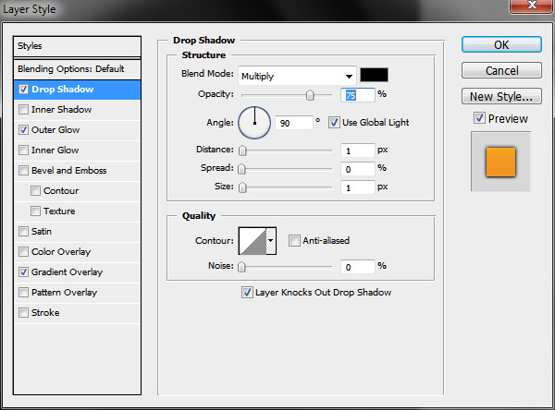This screenshot has height=410, width=555.
Task: Open the black shadow color swatch
Action: [374, 75]
